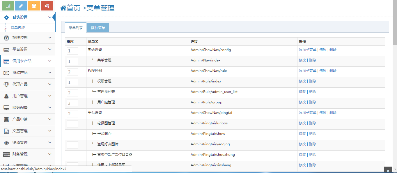
Task: Click the home icon in the breadcrumb
Action: point(63,8)
